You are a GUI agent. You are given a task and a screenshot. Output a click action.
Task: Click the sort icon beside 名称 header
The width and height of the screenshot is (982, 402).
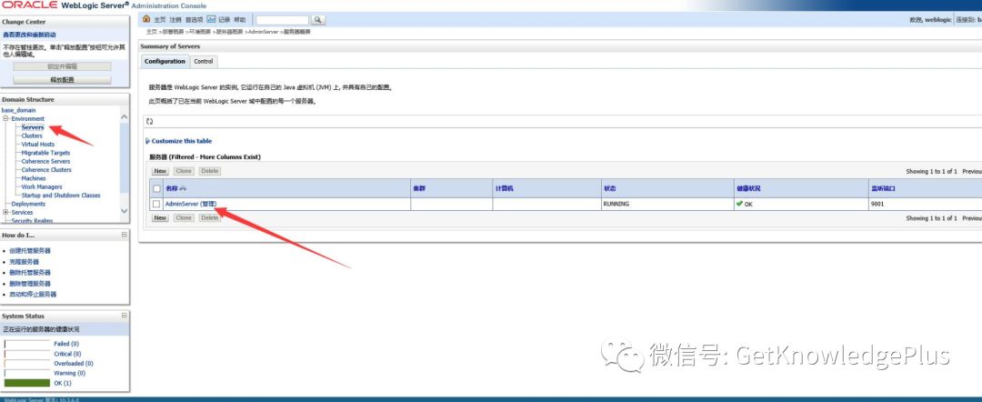[183, 188]
